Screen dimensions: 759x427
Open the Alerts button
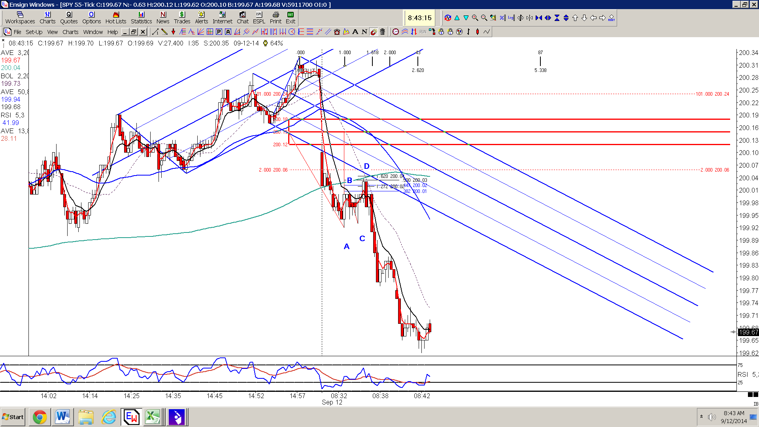[201, 18]
